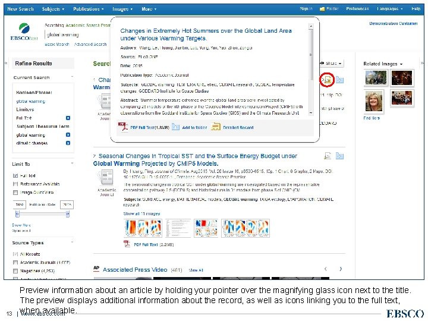
Task: Open the Seasonal Changes in Tropical SST article title
Action: click(x=195, y=160)
